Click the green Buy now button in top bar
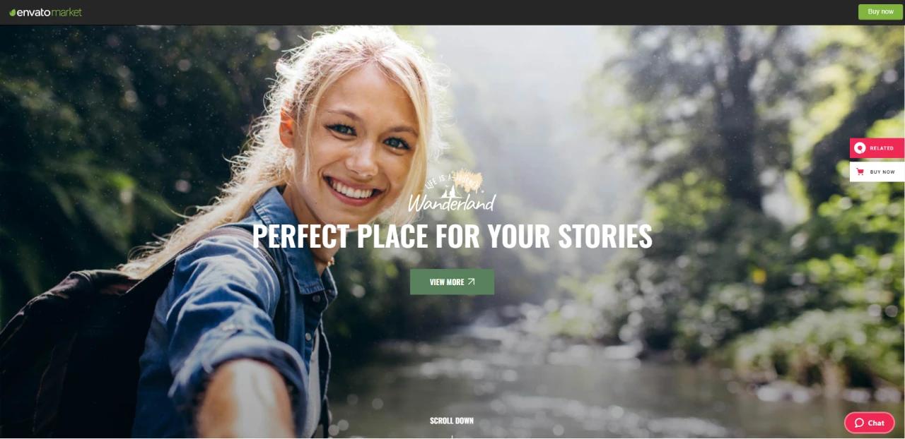The width and height of the screenshot is (905, 439). 880,12
